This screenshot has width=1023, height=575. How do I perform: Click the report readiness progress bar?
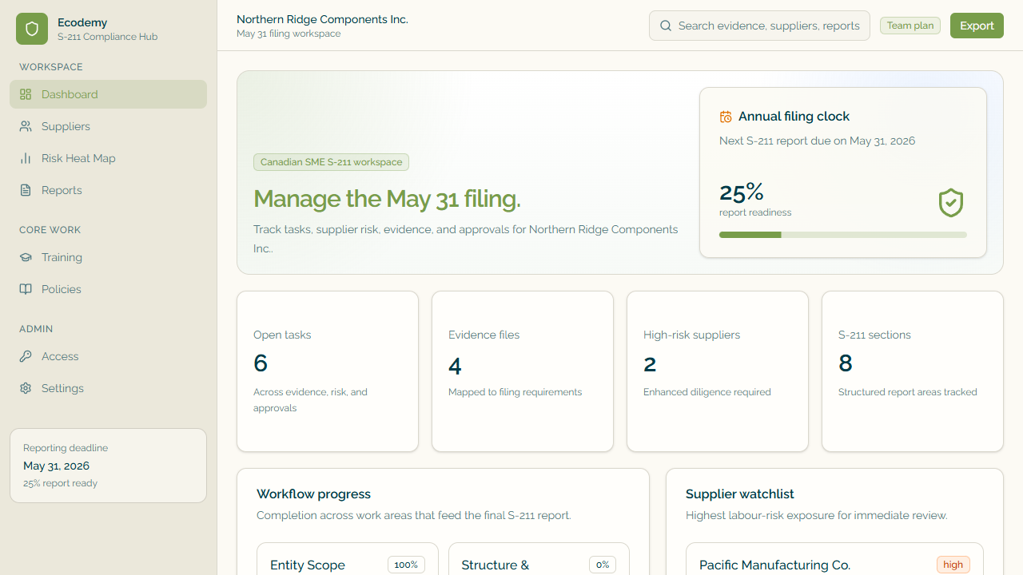click(843, 235)
